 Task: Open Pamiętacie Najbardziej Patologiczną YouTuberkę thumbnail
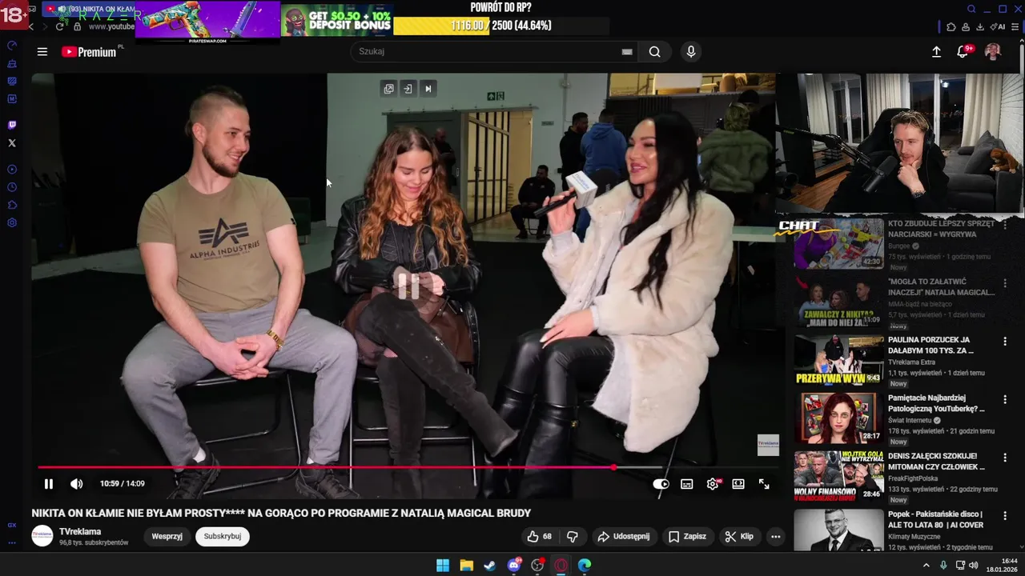838,418
